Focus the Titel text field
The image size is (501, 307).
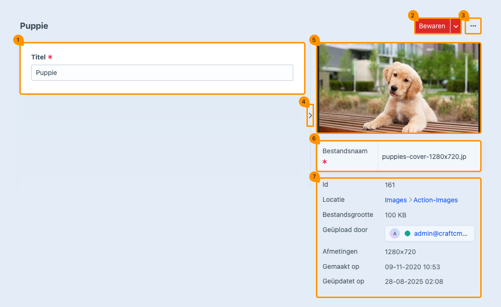pos(162,73)
